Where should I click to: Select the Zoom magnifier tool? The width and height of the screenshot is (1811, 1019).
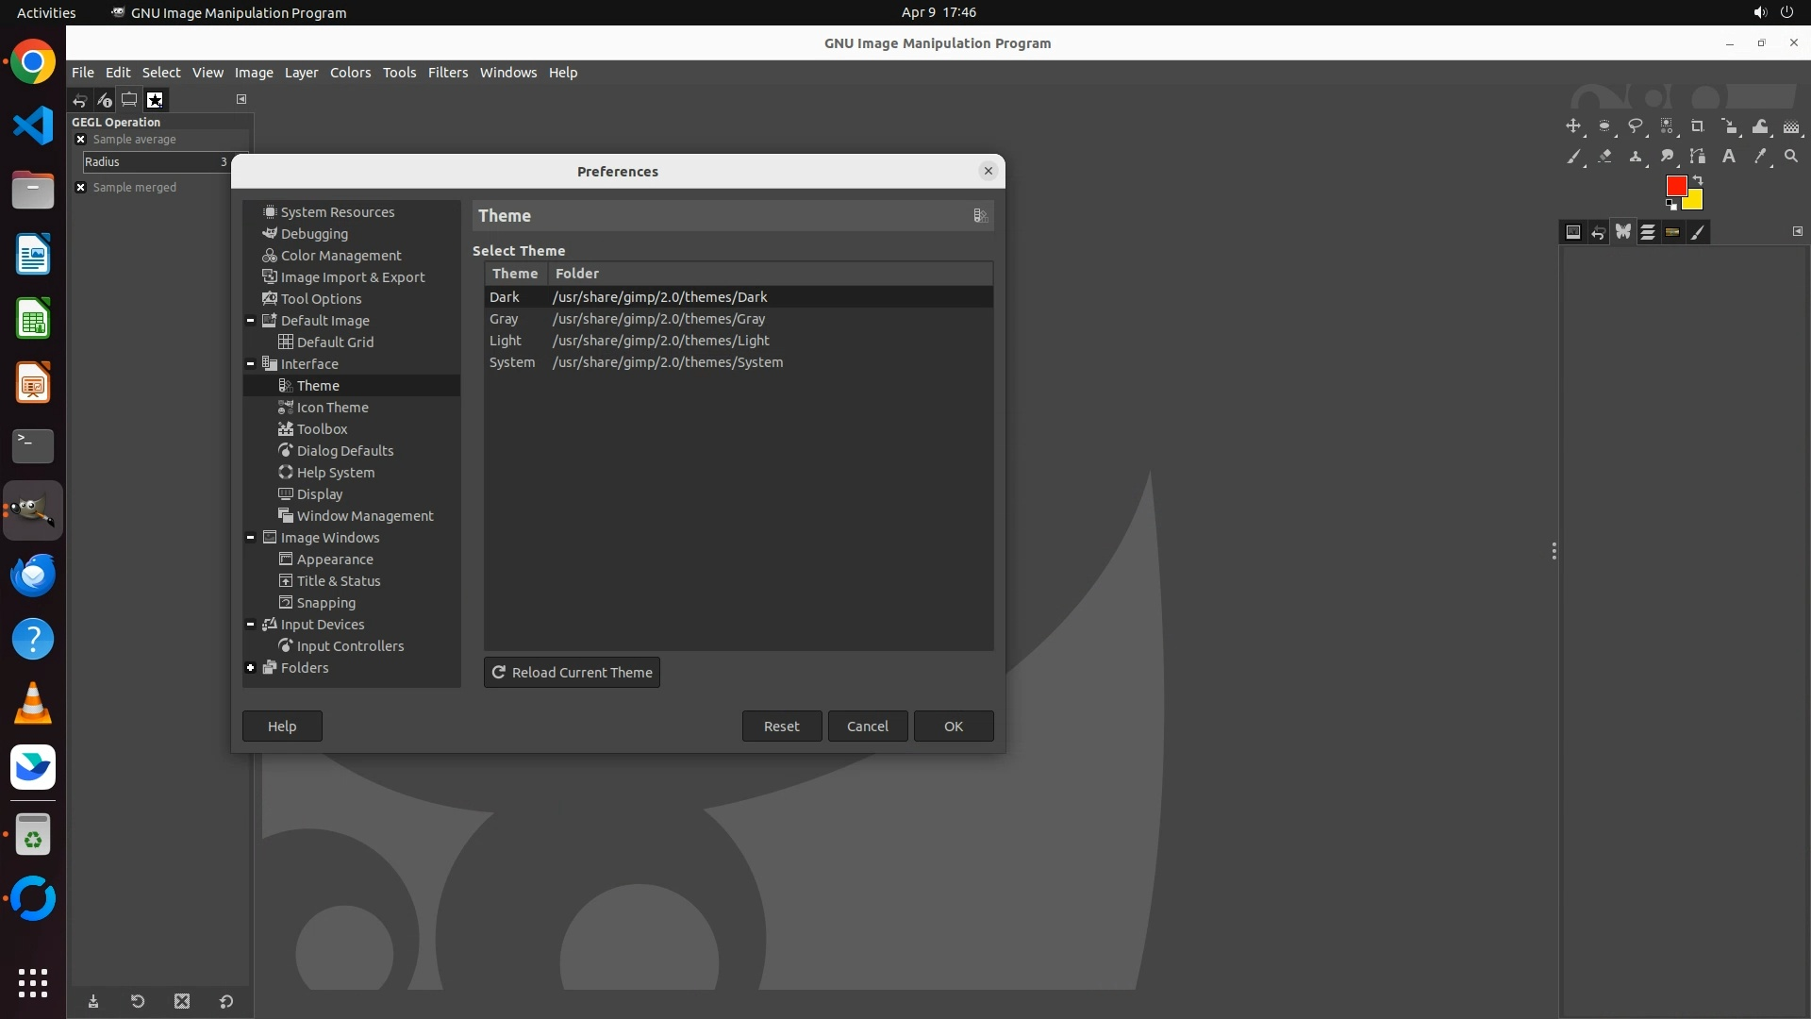pos(1791,157)
